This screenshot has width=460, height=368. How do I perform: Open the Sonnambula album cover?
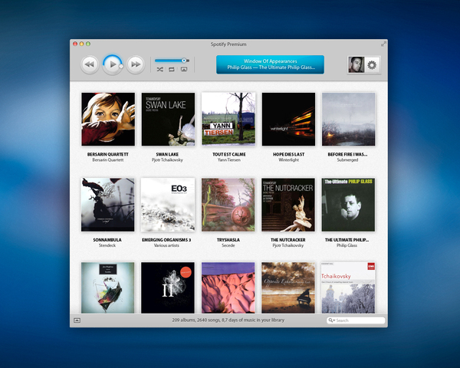tap(108, 205)
